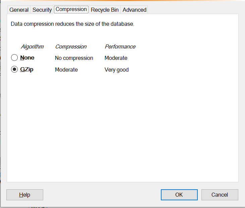Click the "No compression" description text
The image size is (245, 208).
[x=74, y=58]
